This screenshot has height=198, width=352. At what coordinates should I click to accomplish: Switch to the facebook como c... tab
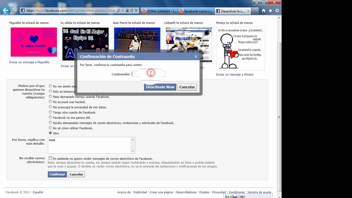tap(196, 11)
